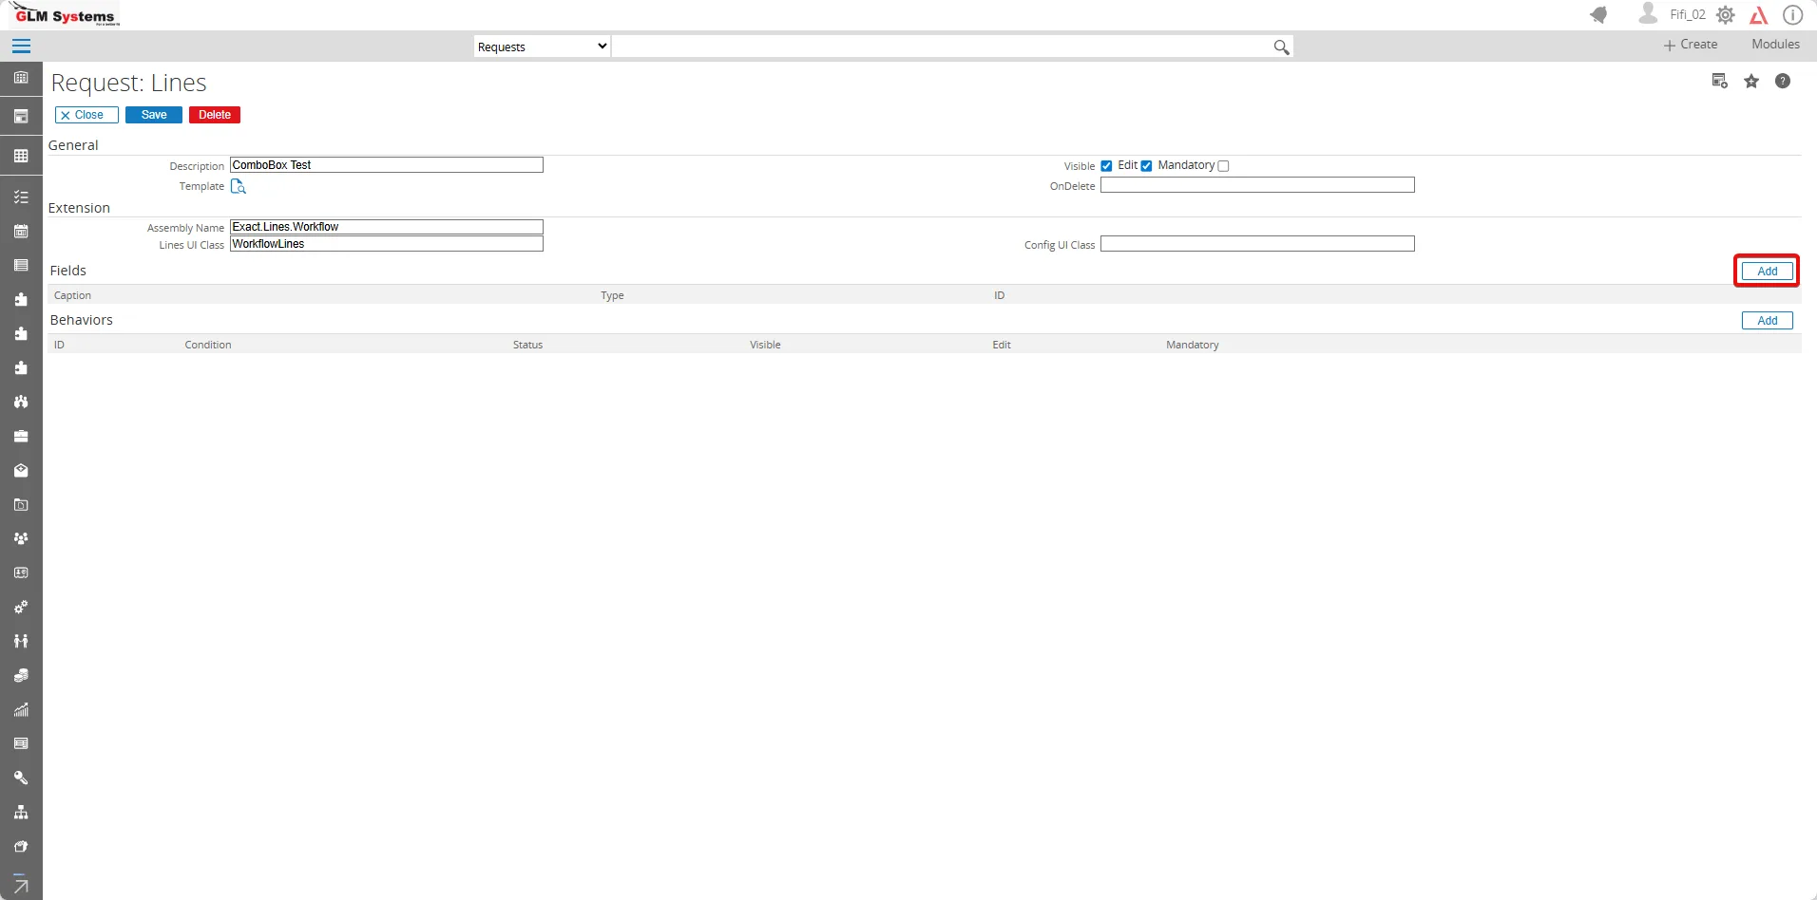Click the Save button

click(x=154, y=115)
